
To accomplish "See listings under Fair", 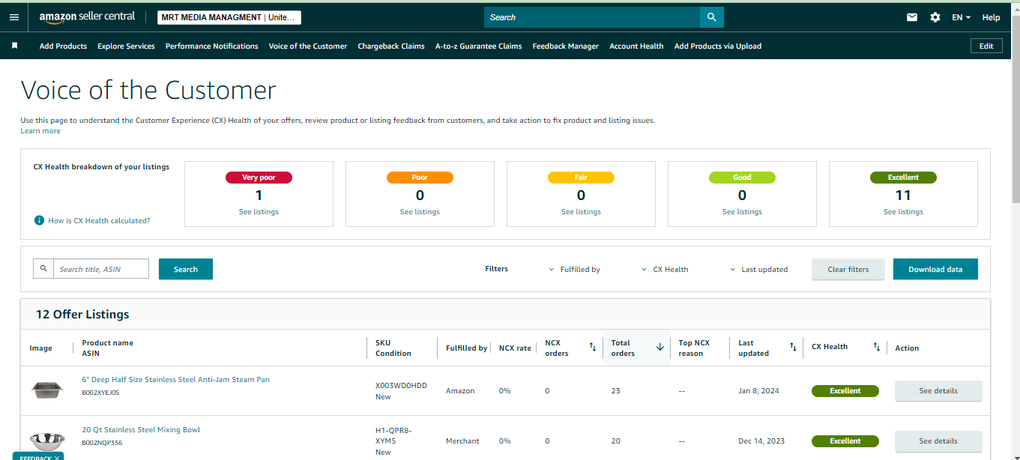I will click(x=581, y=211).
